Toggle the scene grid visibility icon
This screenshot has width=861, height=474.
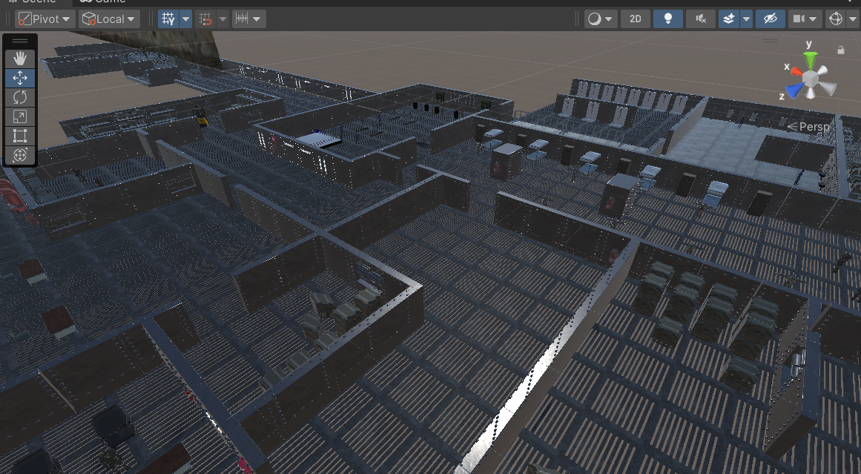[170, 19]
